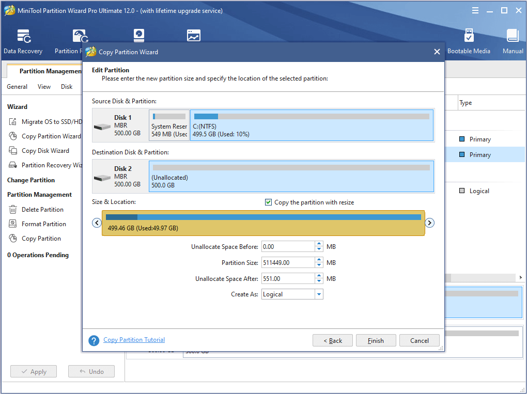Screen dimensions: 527x394
Task: Click the Partition Size field
Action: (x=288, y=263)
